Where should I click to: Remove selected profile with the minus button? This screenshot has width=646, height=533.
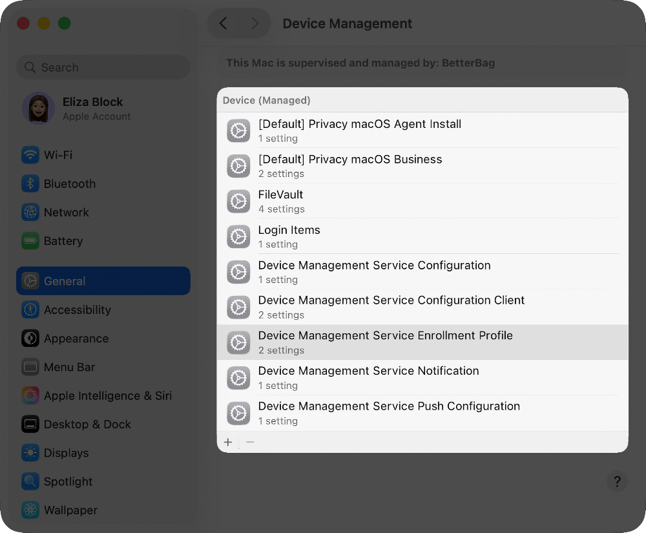pyautogui.click(x=251, y=442)
